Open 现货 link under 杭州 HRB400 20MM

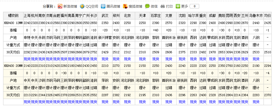coord(34,102)
